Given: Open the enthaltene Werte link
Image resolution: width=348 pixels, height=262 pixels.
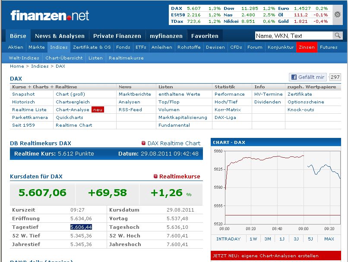Looking at the screenshot, I should click(179, 94).
